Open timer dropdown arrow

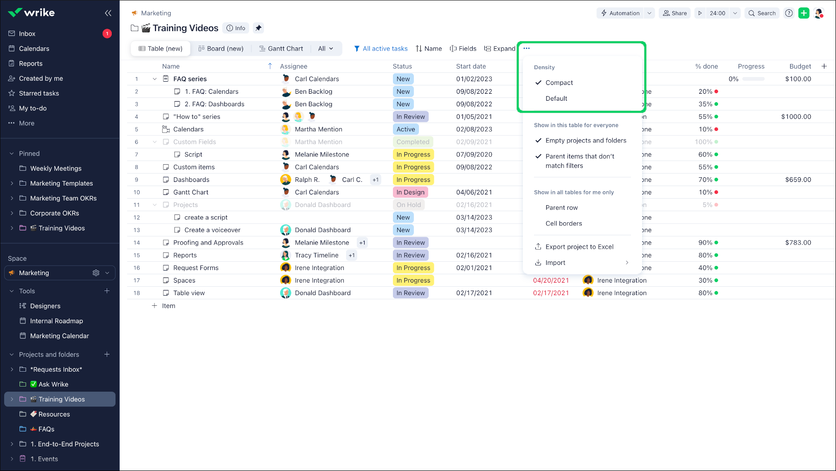pos(735,13)
